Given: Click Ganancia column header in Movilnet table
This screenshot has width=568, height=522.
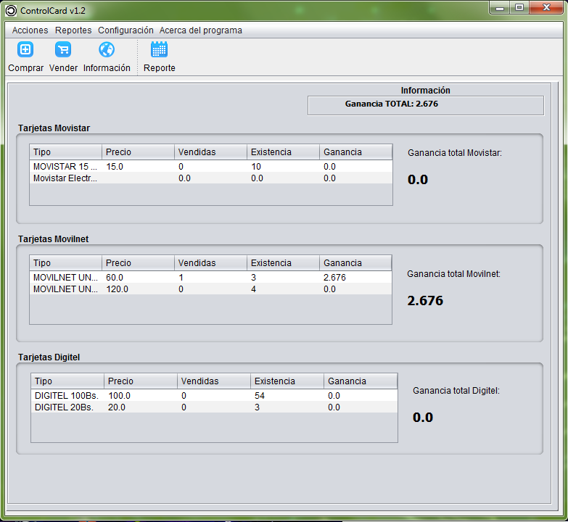Looking at the screenshot, I should [x=355, y=263].
